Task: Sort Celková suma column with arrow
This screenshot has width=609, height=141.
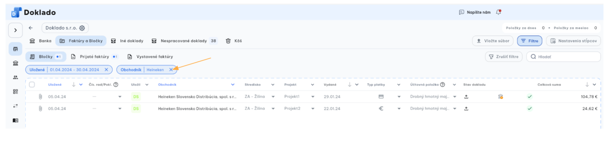Action: pyautogui.click(x=587, y=85)
